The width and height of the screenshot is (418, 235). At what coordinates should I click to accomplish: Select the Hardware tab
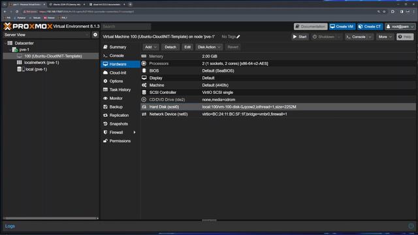(120, 64)
